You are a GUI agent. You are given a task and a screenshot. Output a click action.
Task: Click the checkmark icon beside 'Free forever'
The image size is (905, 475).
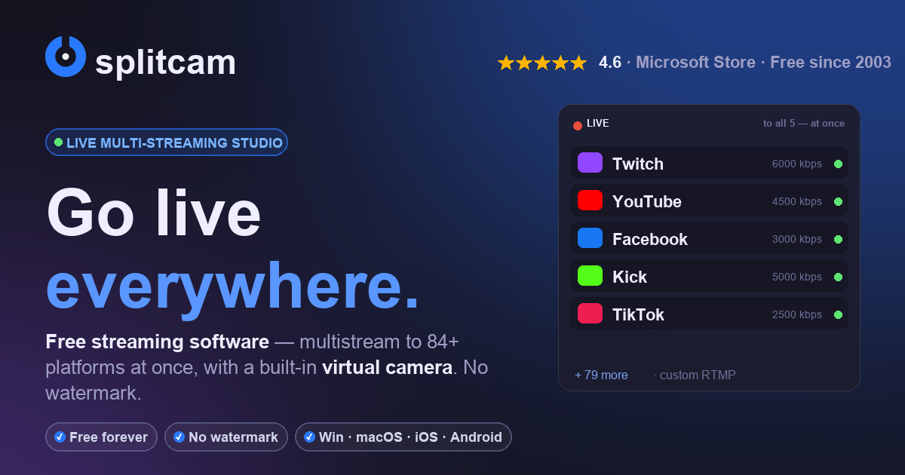60,437
